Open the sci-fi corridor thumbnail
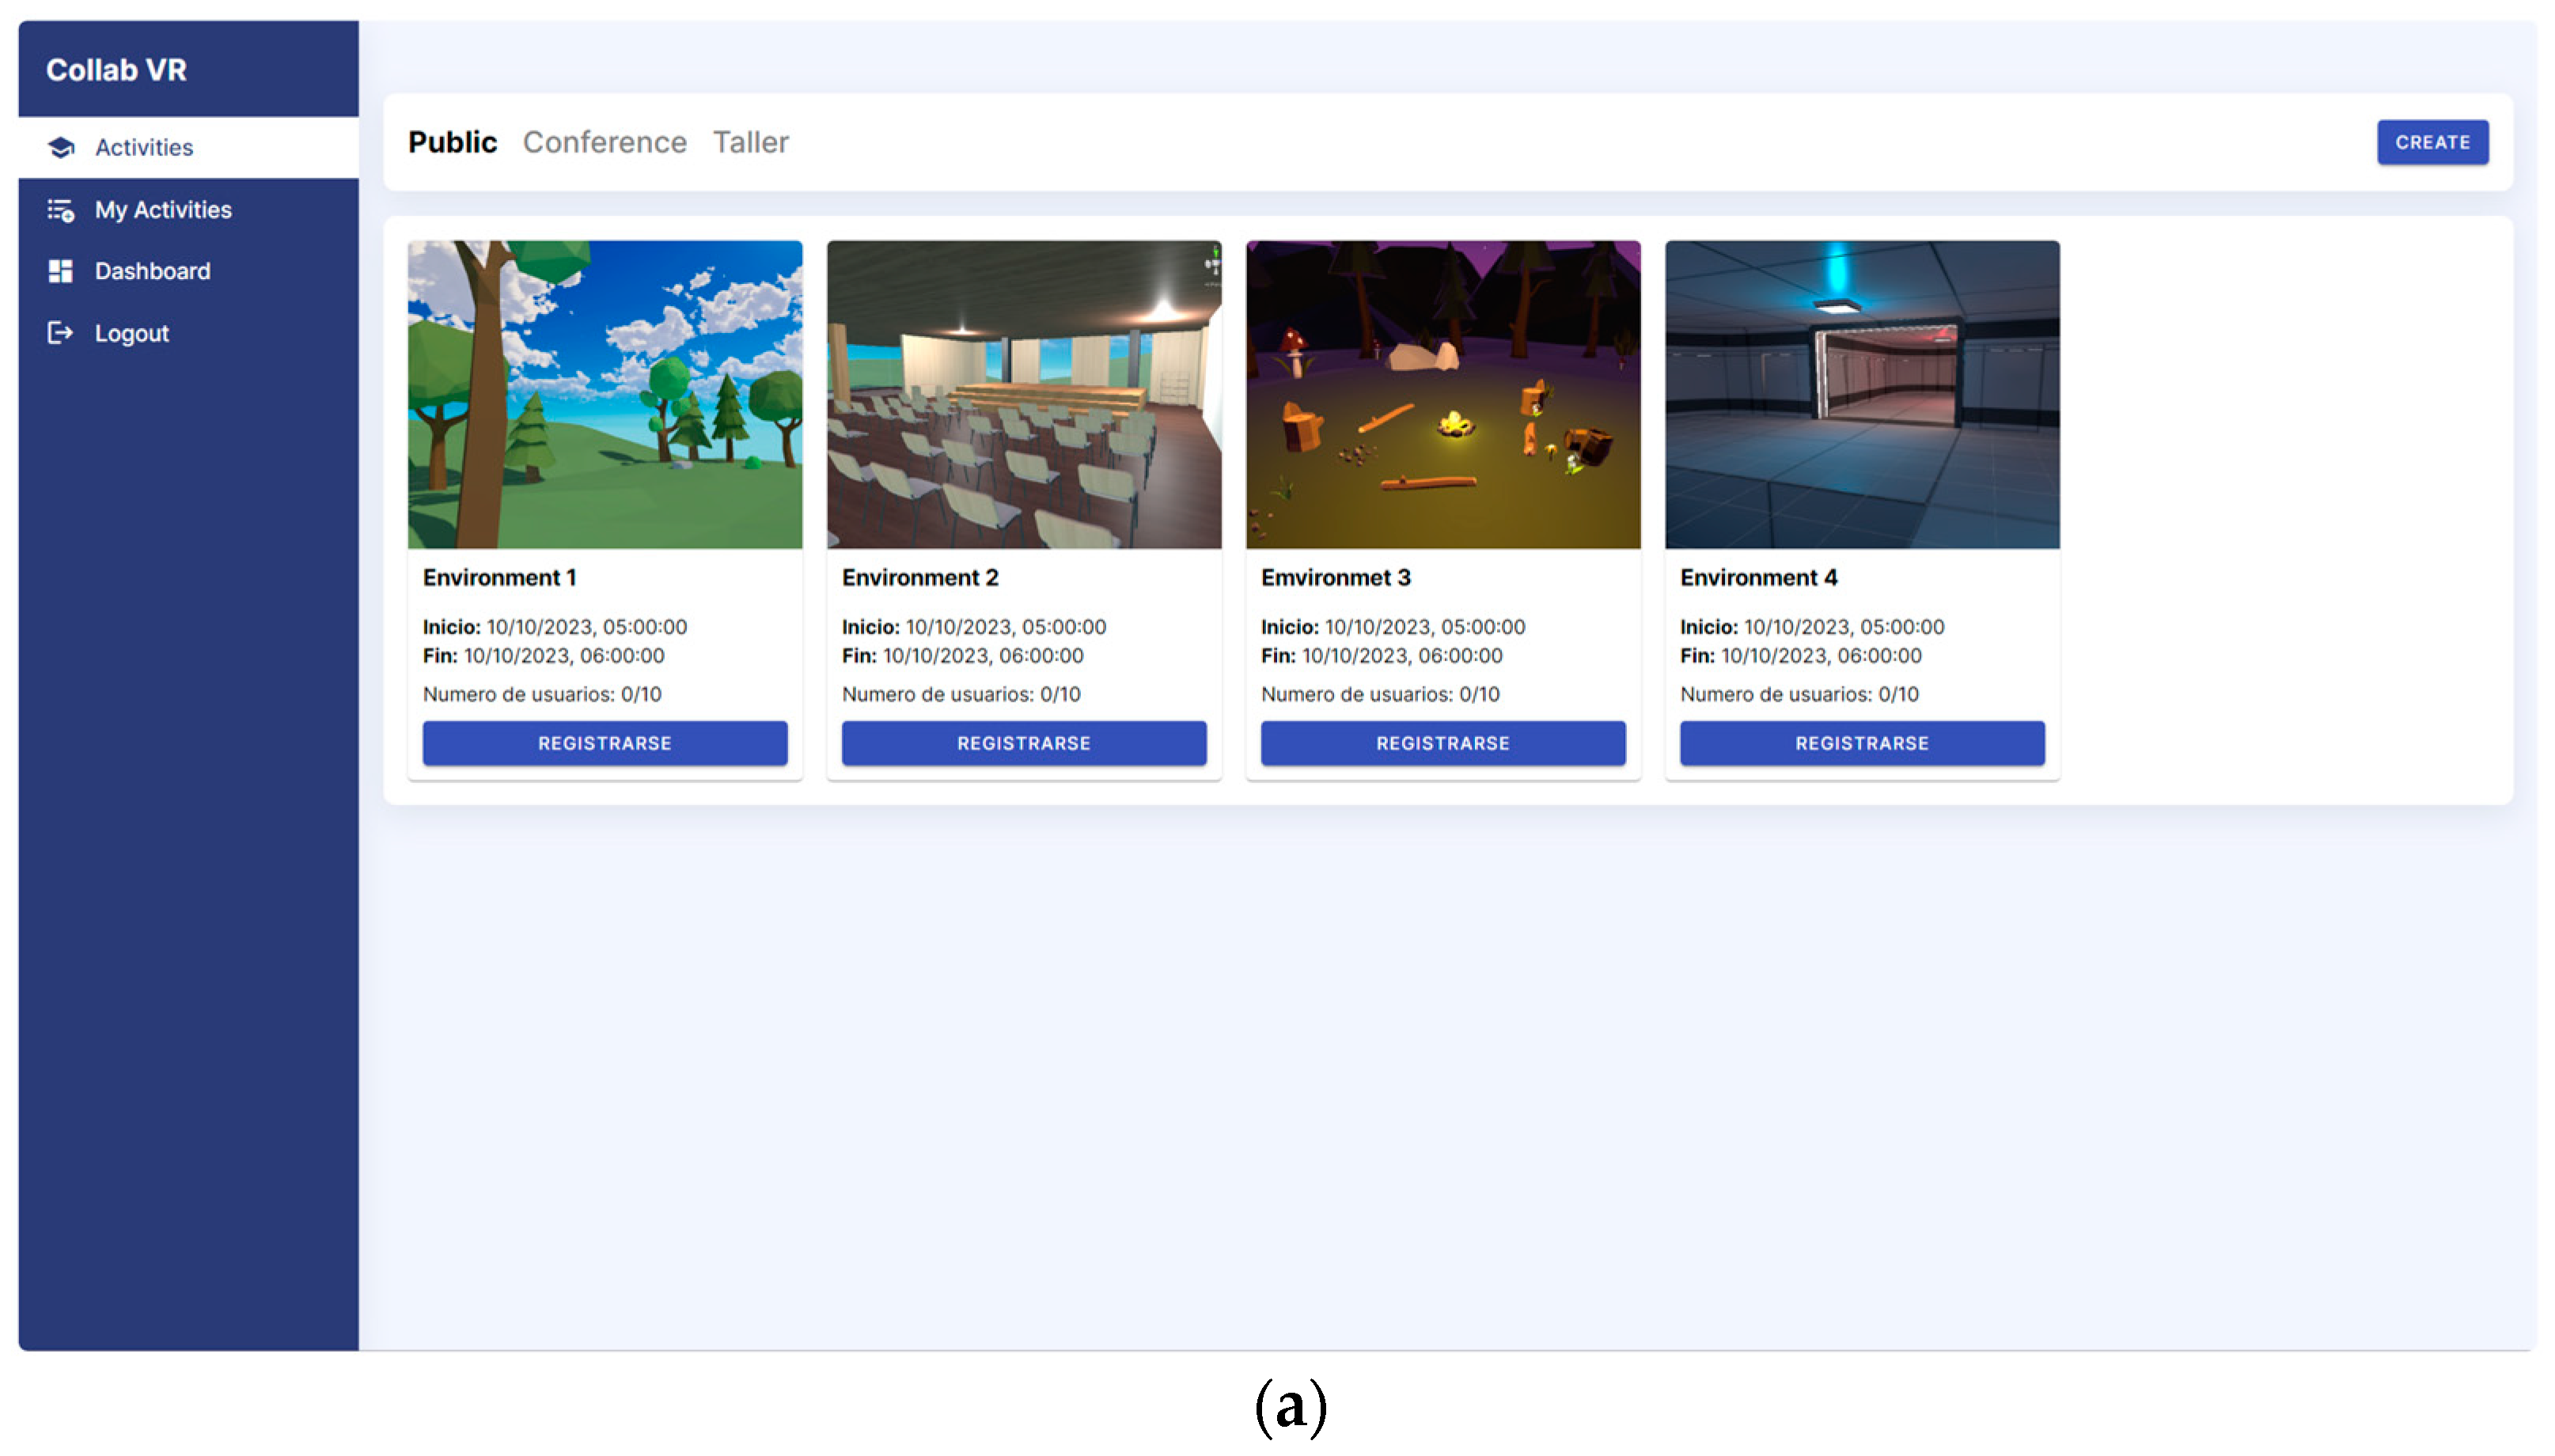 (1862, 394)
